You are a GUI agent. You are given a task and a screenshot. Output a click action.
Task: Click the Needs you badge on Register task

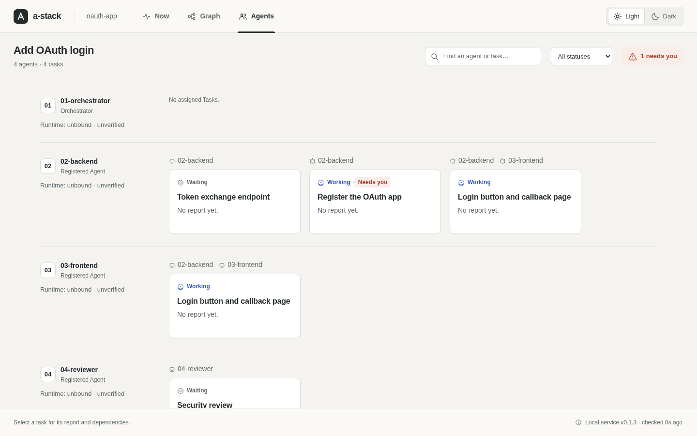373,182
